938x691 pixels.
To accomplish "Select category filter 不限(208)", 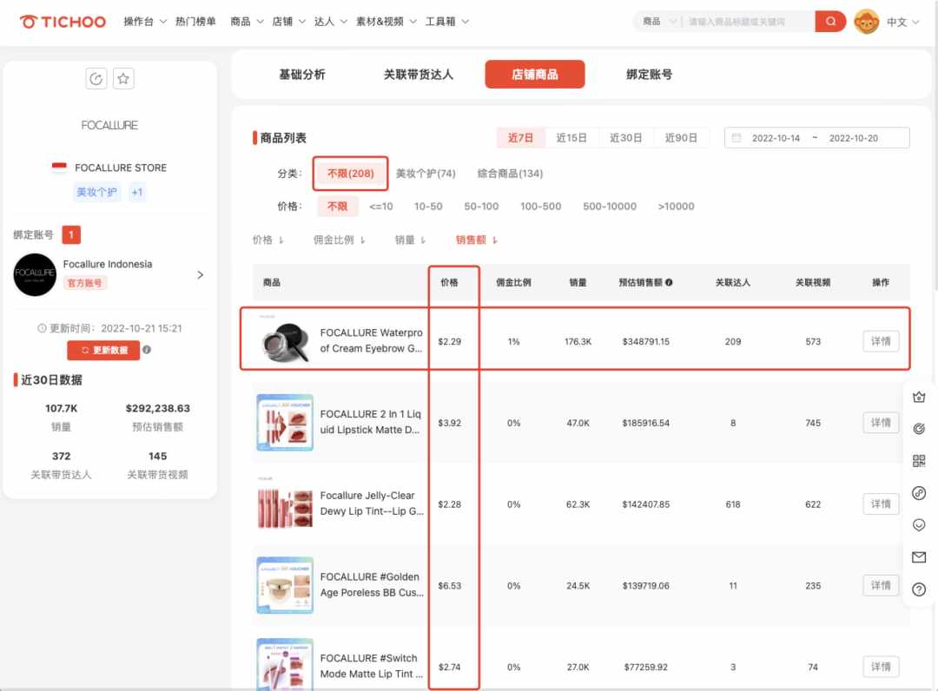I will [x=351, y=174].
